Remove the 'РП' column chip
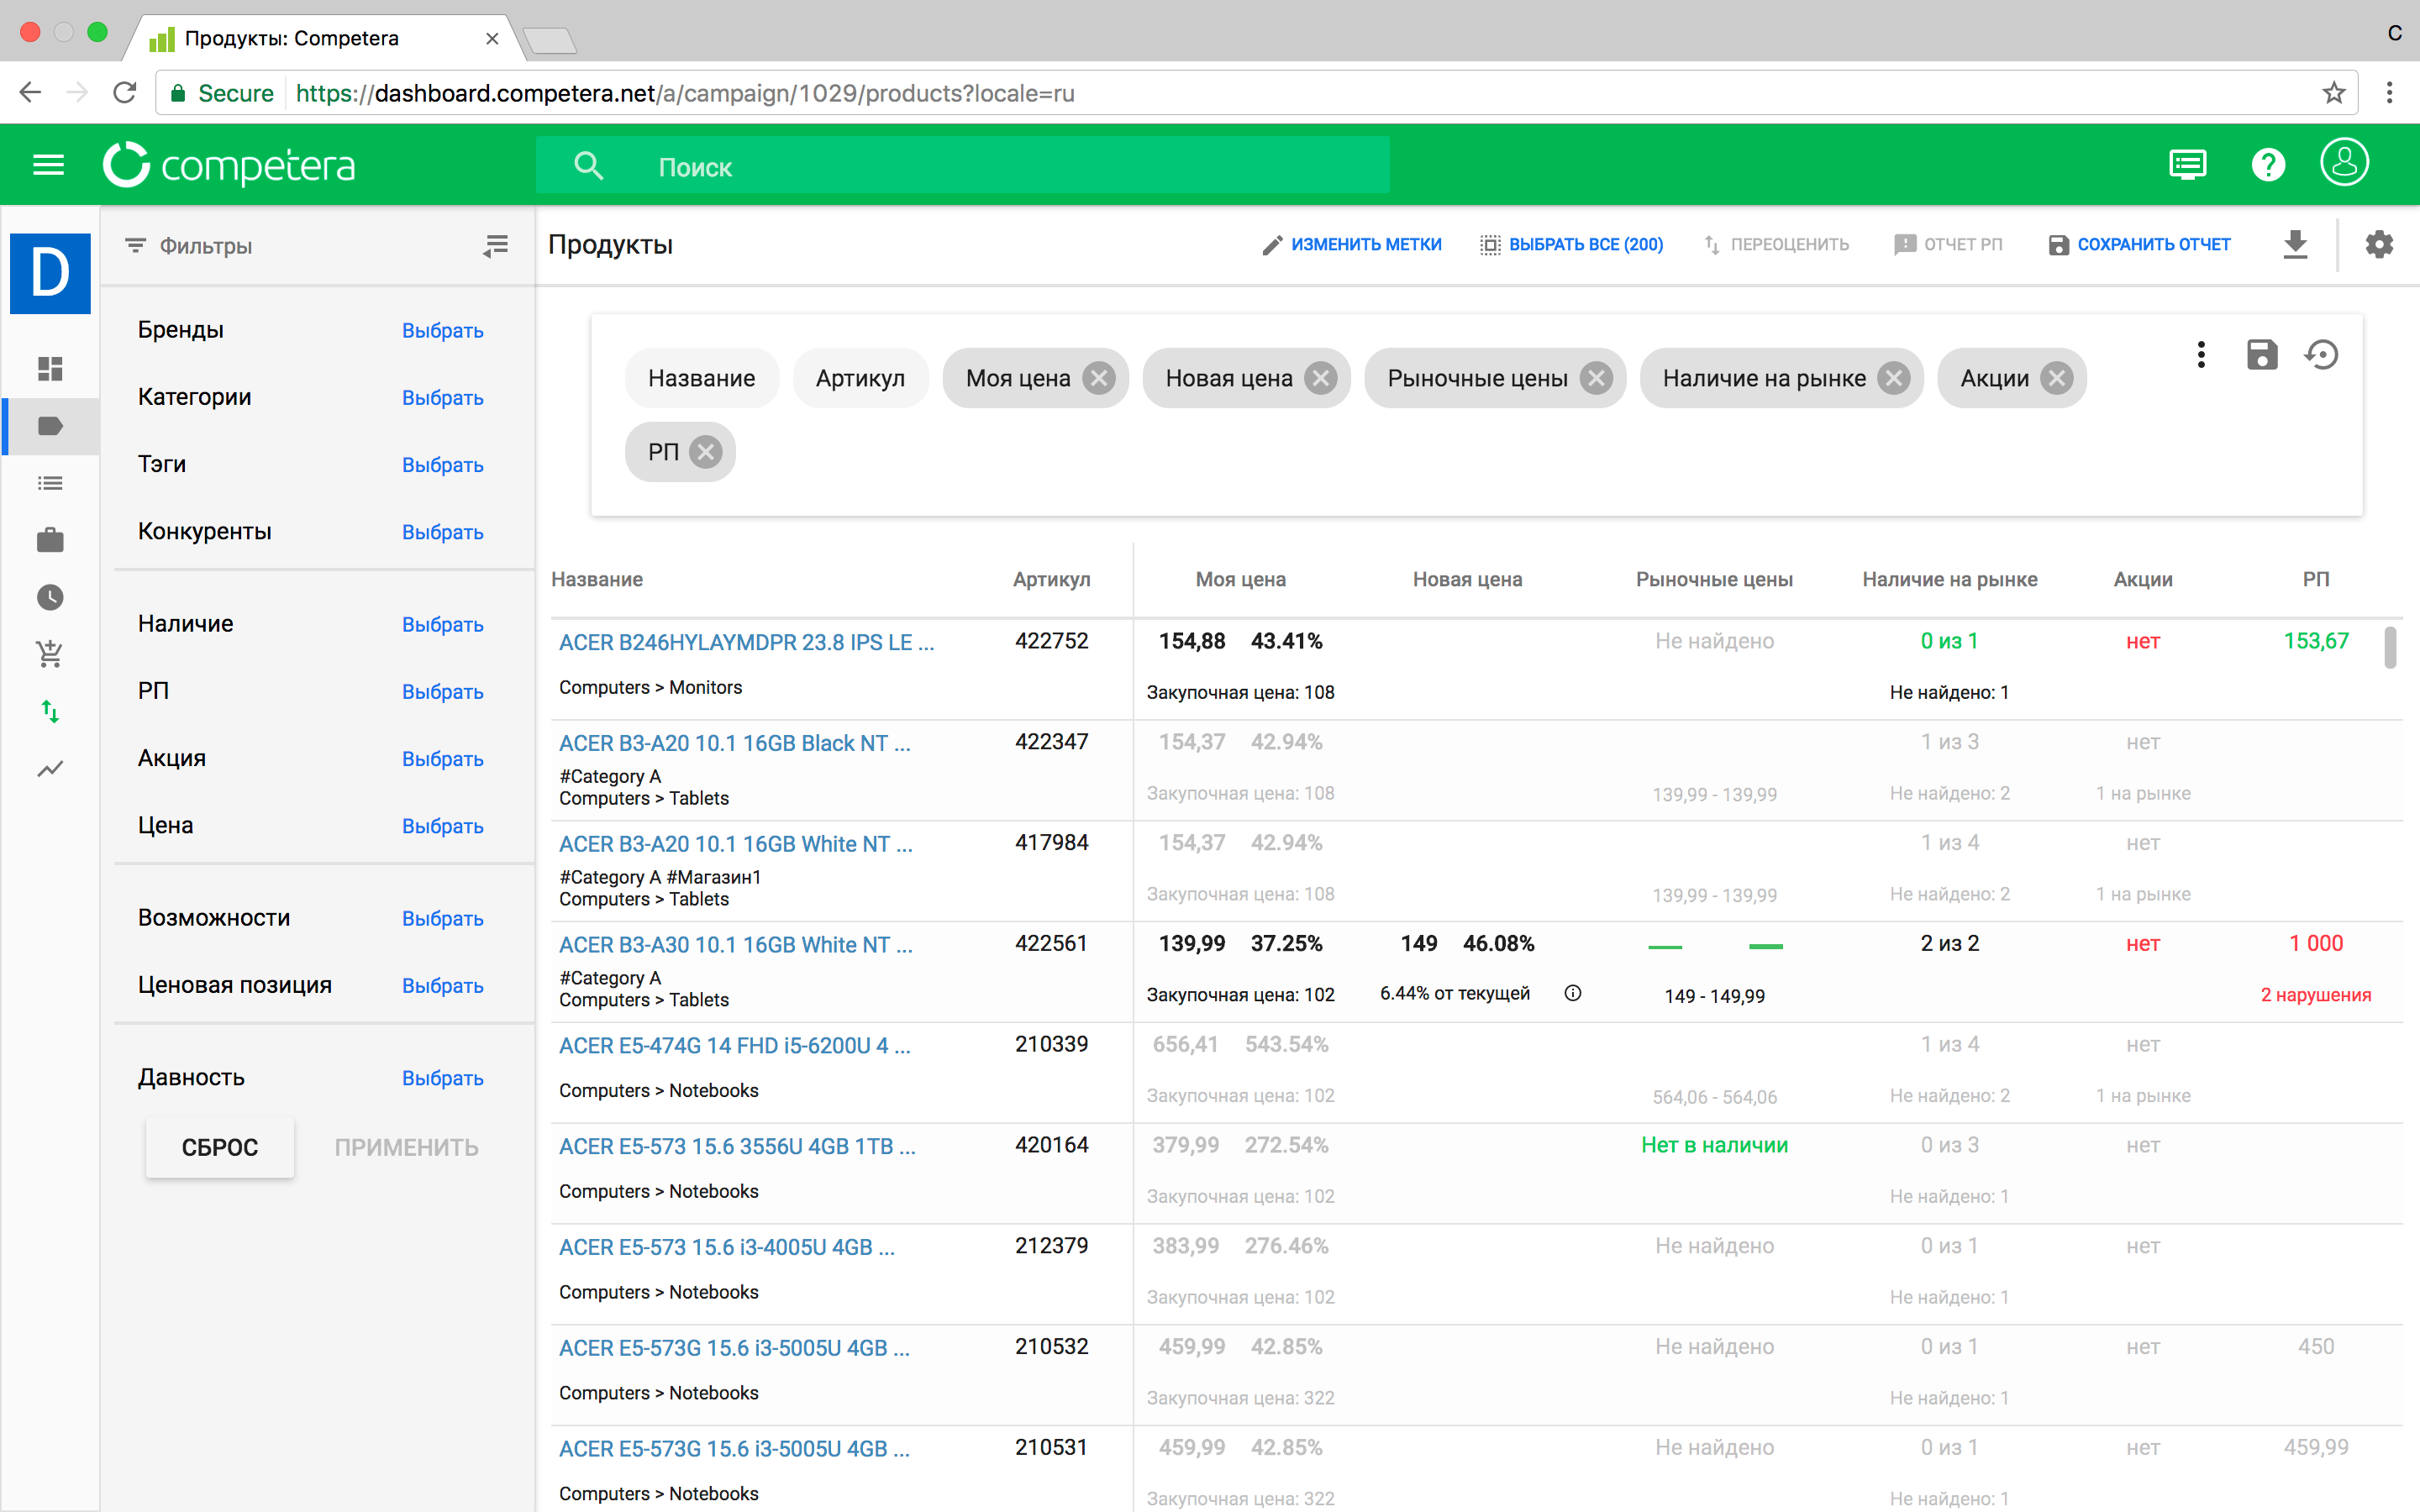 [706, 452]
